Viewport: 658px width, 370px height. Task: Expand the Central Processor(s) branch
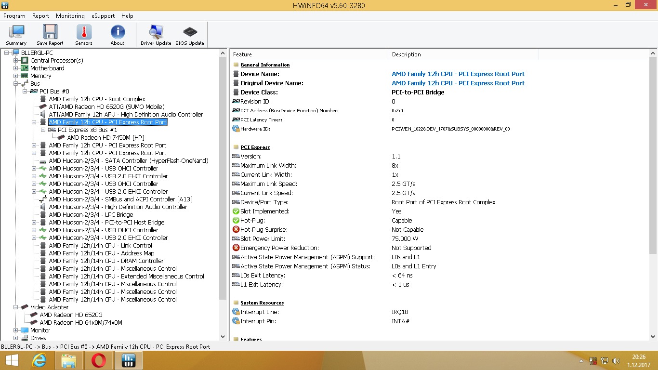[x=15, y=60]
